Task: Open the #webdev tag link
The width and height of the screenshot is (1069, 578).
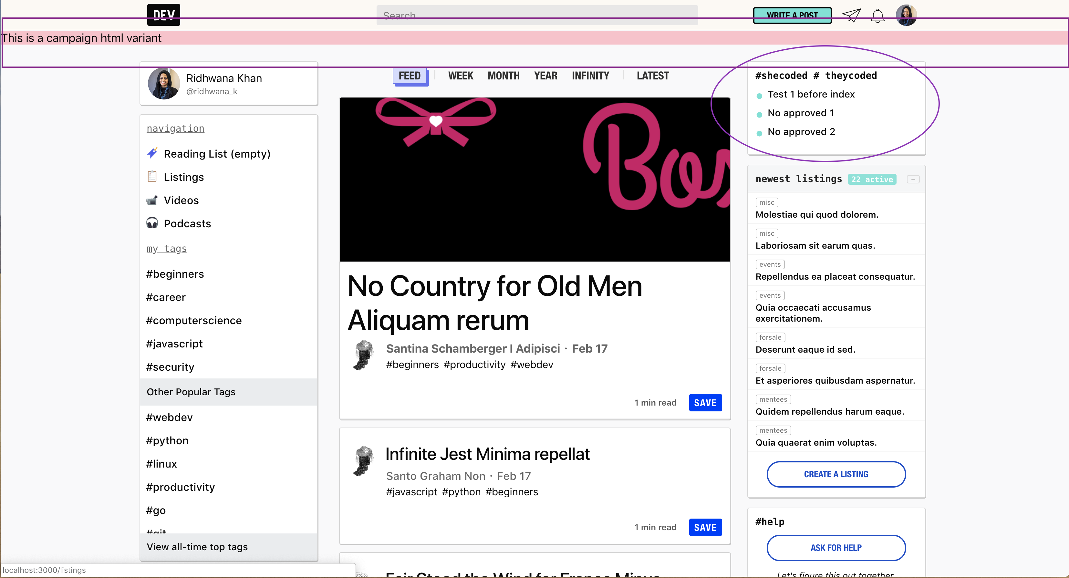Action: pyautogui.click(x=169, y=417)
